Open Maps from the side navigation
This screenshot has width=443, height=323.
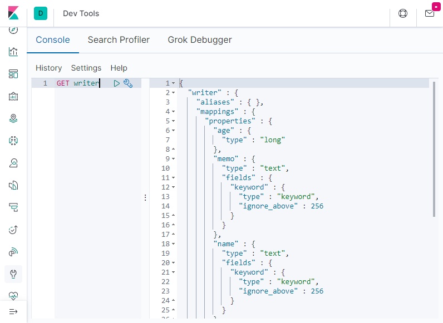(13, 118)
